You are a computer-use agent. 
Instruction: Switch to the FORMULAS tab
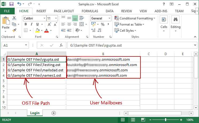coord(90,11)
